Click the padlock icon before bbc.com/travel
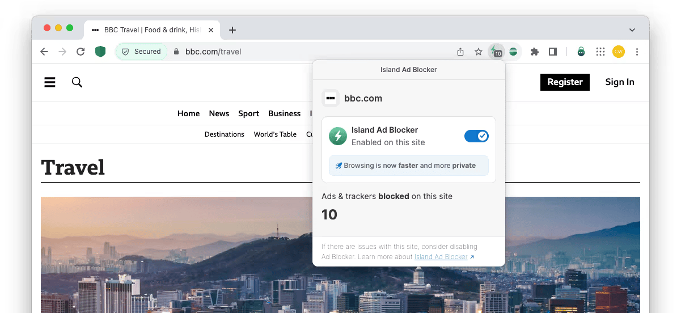 [176, 52]
